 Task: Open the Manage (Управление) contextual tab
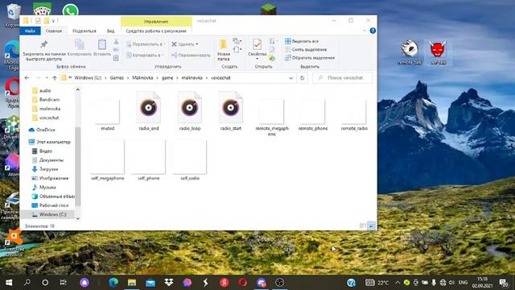[156, 21]
